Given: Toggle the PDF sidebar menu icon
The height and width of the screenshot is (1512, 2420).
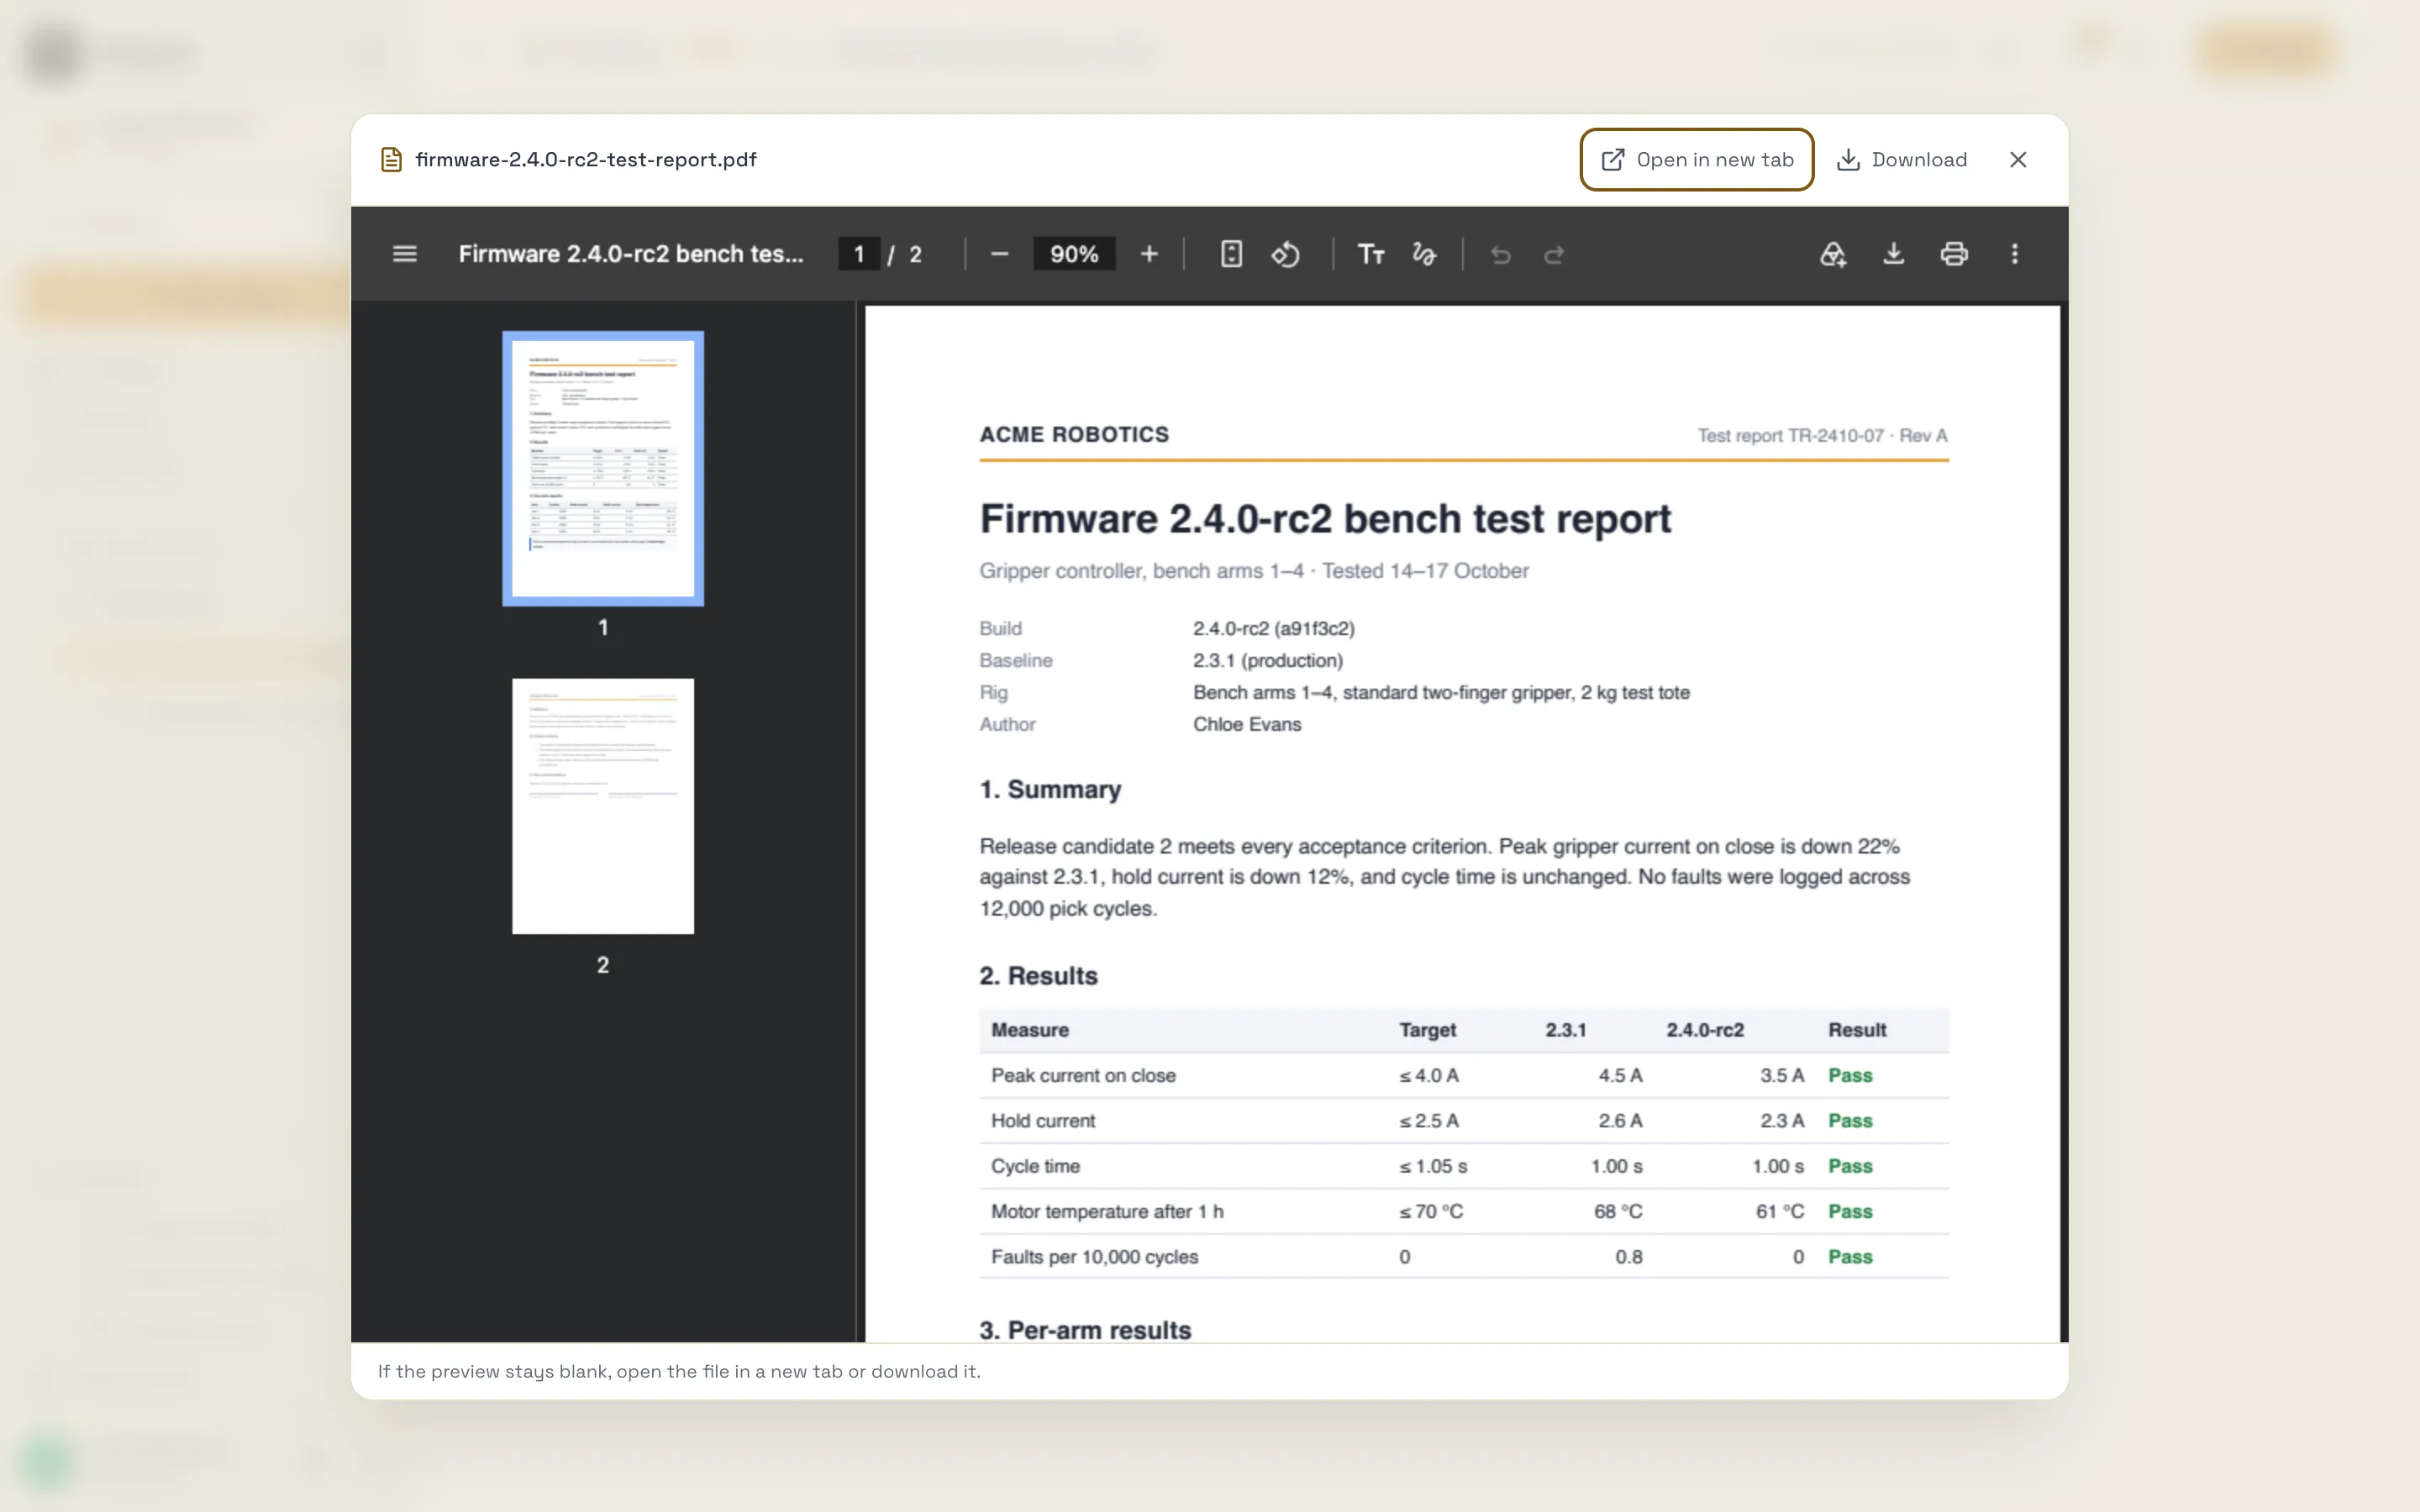Looking at the screenshot, I should [404, 254].
